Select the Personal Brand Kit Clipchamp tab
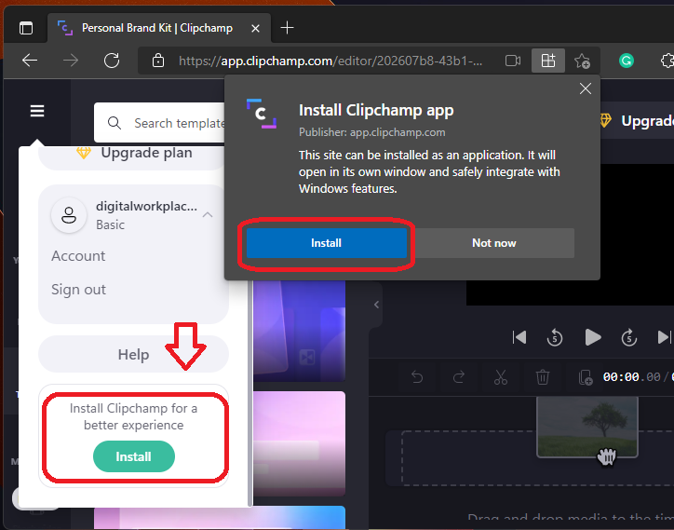This screenshot has height=530, width=674. point(159,28)
